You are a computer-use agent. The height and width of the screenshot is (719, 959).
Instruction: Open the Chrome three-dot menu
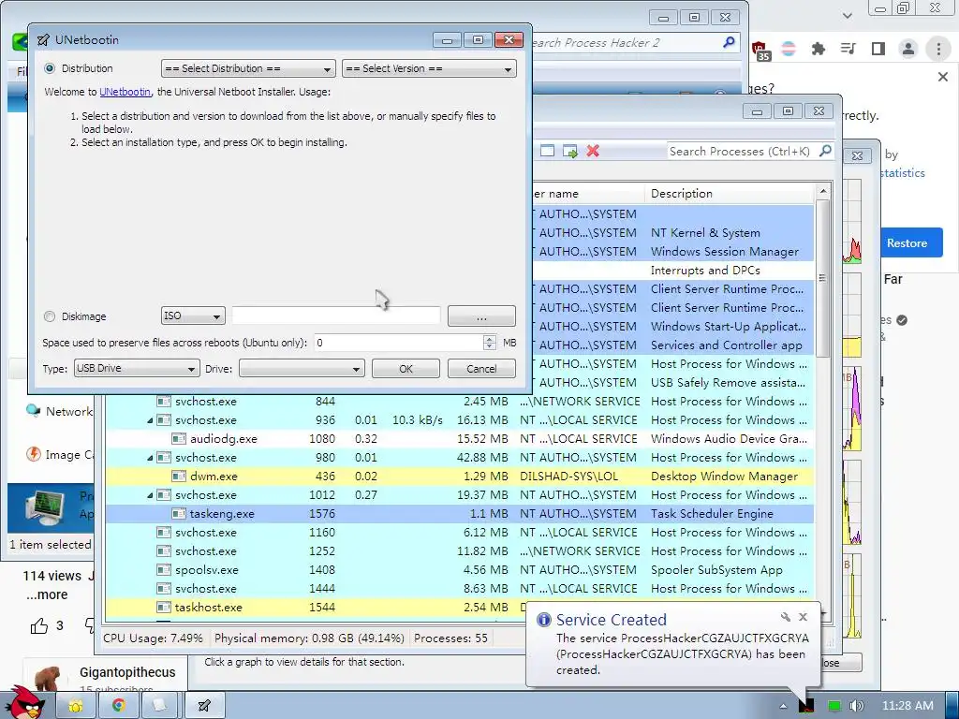coord(938,49)
